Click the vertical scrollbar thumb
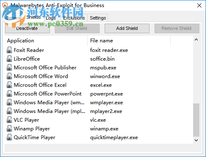This screenshot has height=157, width=206. tap(196, 120)
